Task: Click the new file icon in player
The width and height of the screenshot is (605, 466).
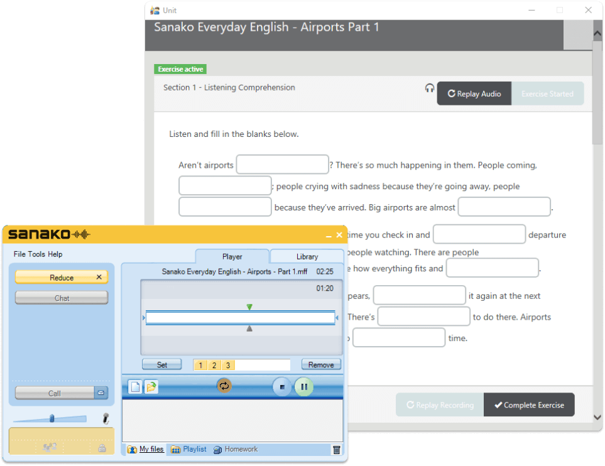Action: click(135, 387)
